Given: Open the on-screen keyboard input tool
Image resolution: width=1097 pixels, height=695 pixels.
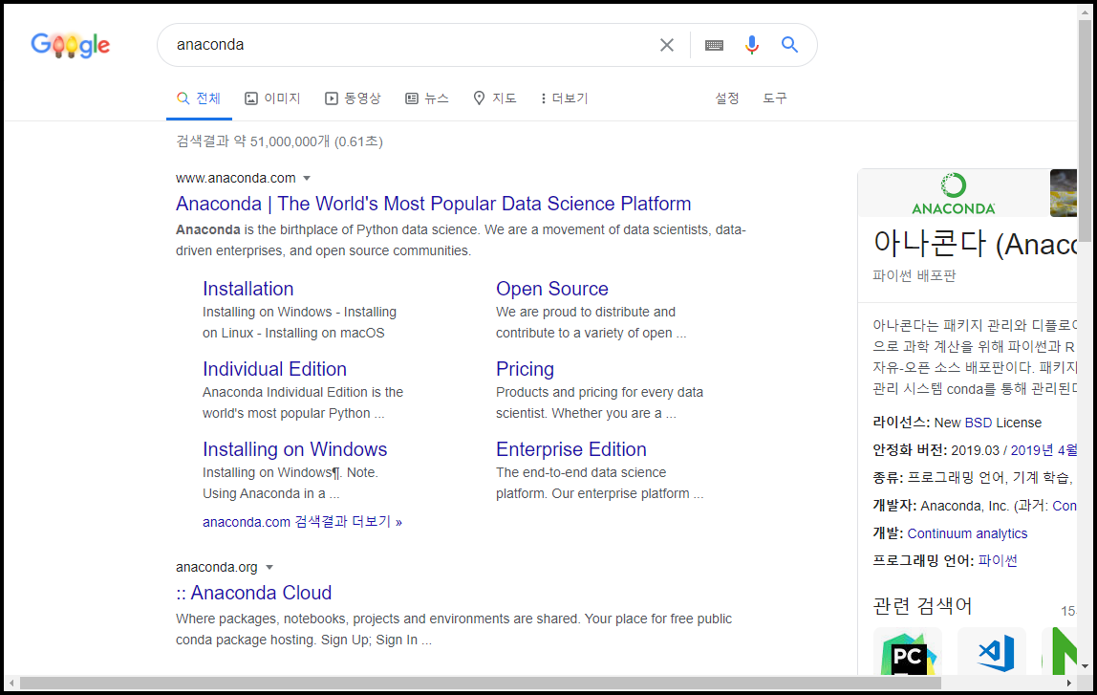Looking at the screenshot, I should click(x=714, y=46).
